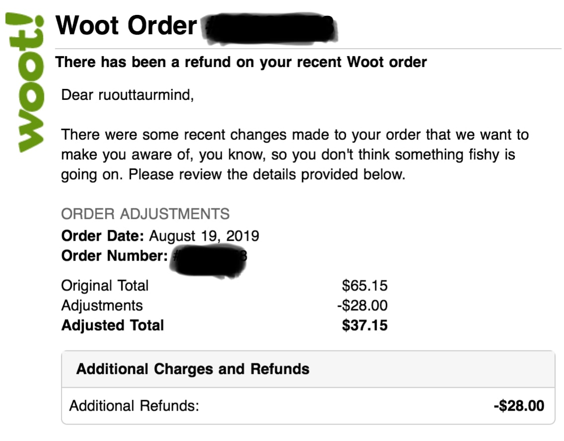Select the "Dear ruouttaurmind" greeting

coord(127,94)
